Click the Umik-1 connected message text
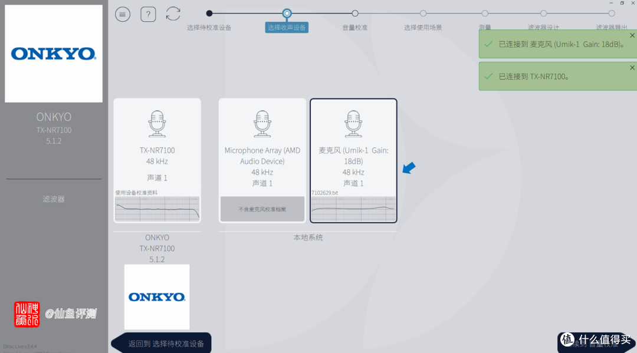 click(x=562, y=44)
